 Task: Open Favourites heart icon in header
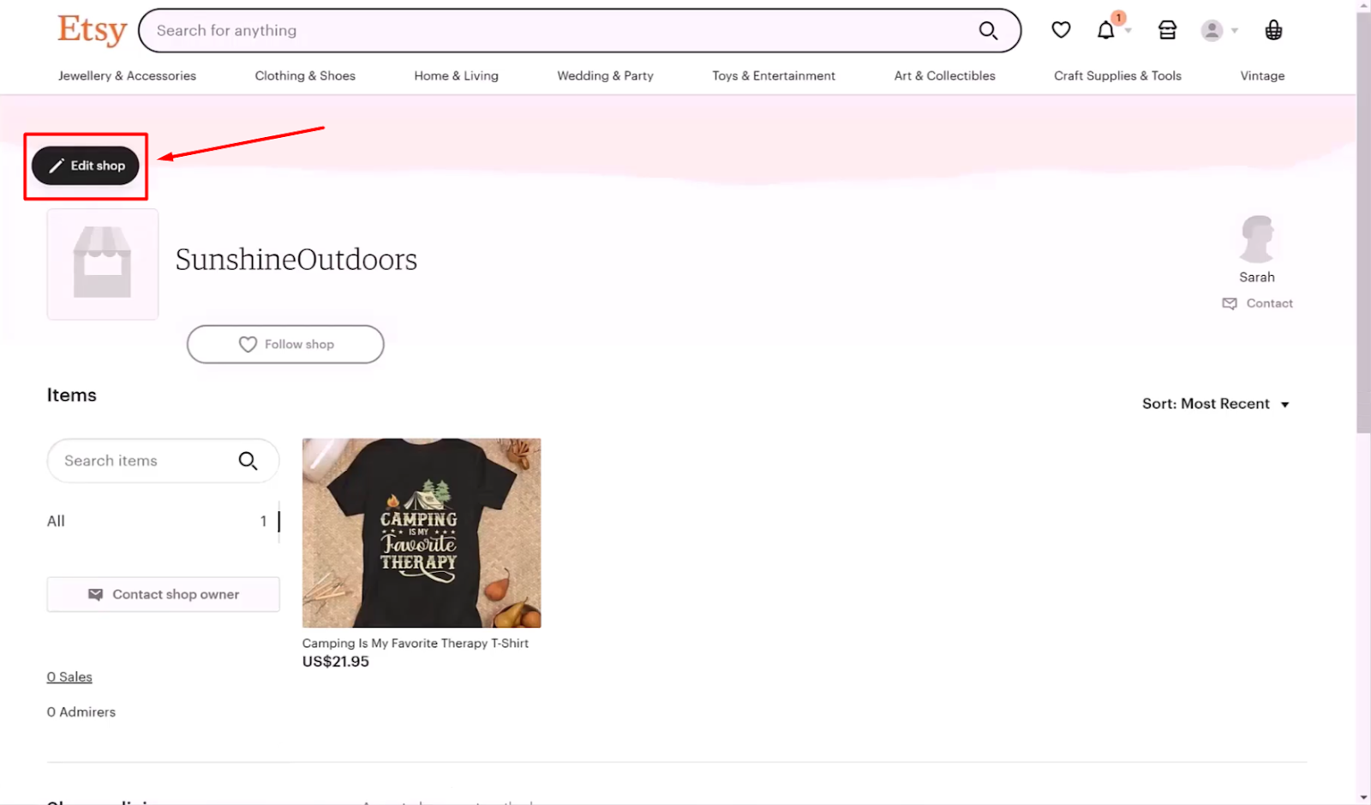coord(1061,30)
